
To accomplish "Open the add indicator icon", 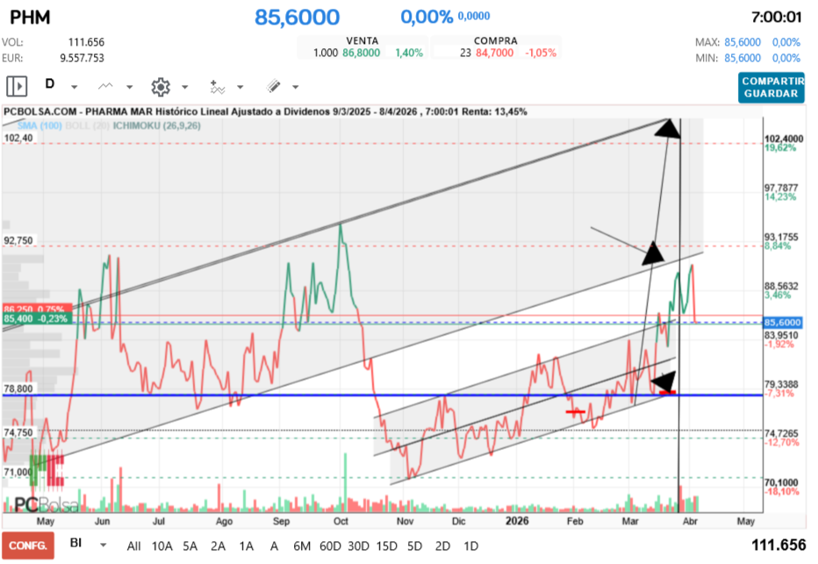I will (x=217, y=87).
